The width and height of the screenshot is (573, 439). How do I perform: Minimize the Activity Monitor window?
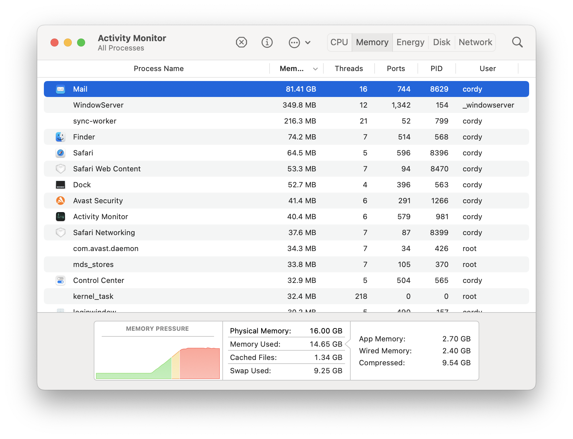(68, 43)
